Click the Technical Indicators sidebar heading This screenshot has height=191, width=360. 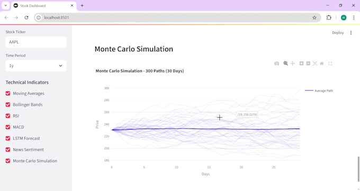point(27,82)
